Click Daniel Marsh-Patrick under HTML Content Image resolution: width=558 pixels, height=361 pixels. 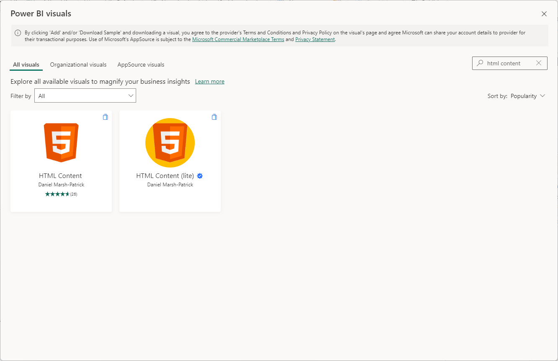[61, 185]
